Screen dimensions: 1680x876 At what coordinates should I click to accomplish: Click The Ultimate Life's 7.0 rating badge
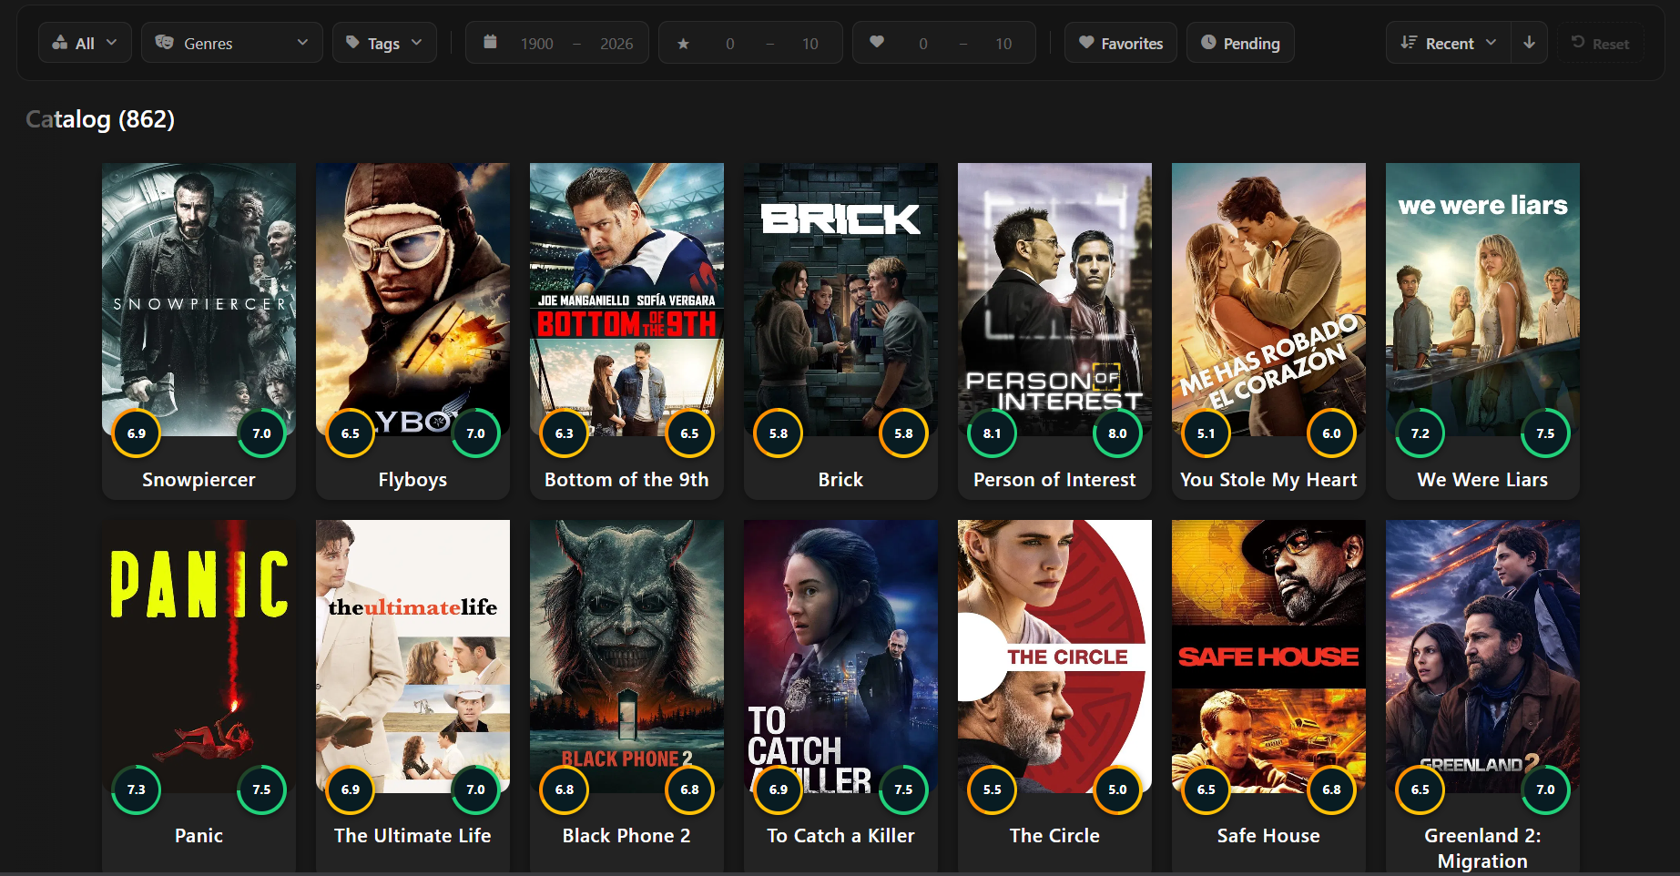pyautogui.click(x=475, y=789)
